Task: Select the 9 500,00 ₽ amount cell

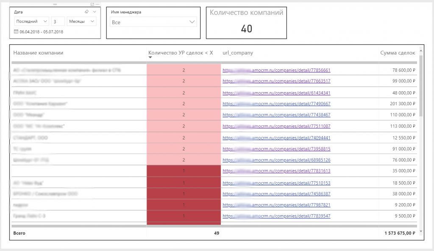Action: point(405,216)
